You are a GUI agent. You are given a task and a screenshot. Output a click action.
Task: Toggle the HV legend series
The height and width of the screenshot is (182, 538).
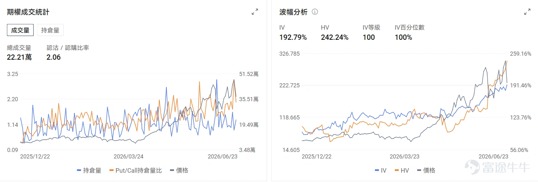[x=402, y=171]
